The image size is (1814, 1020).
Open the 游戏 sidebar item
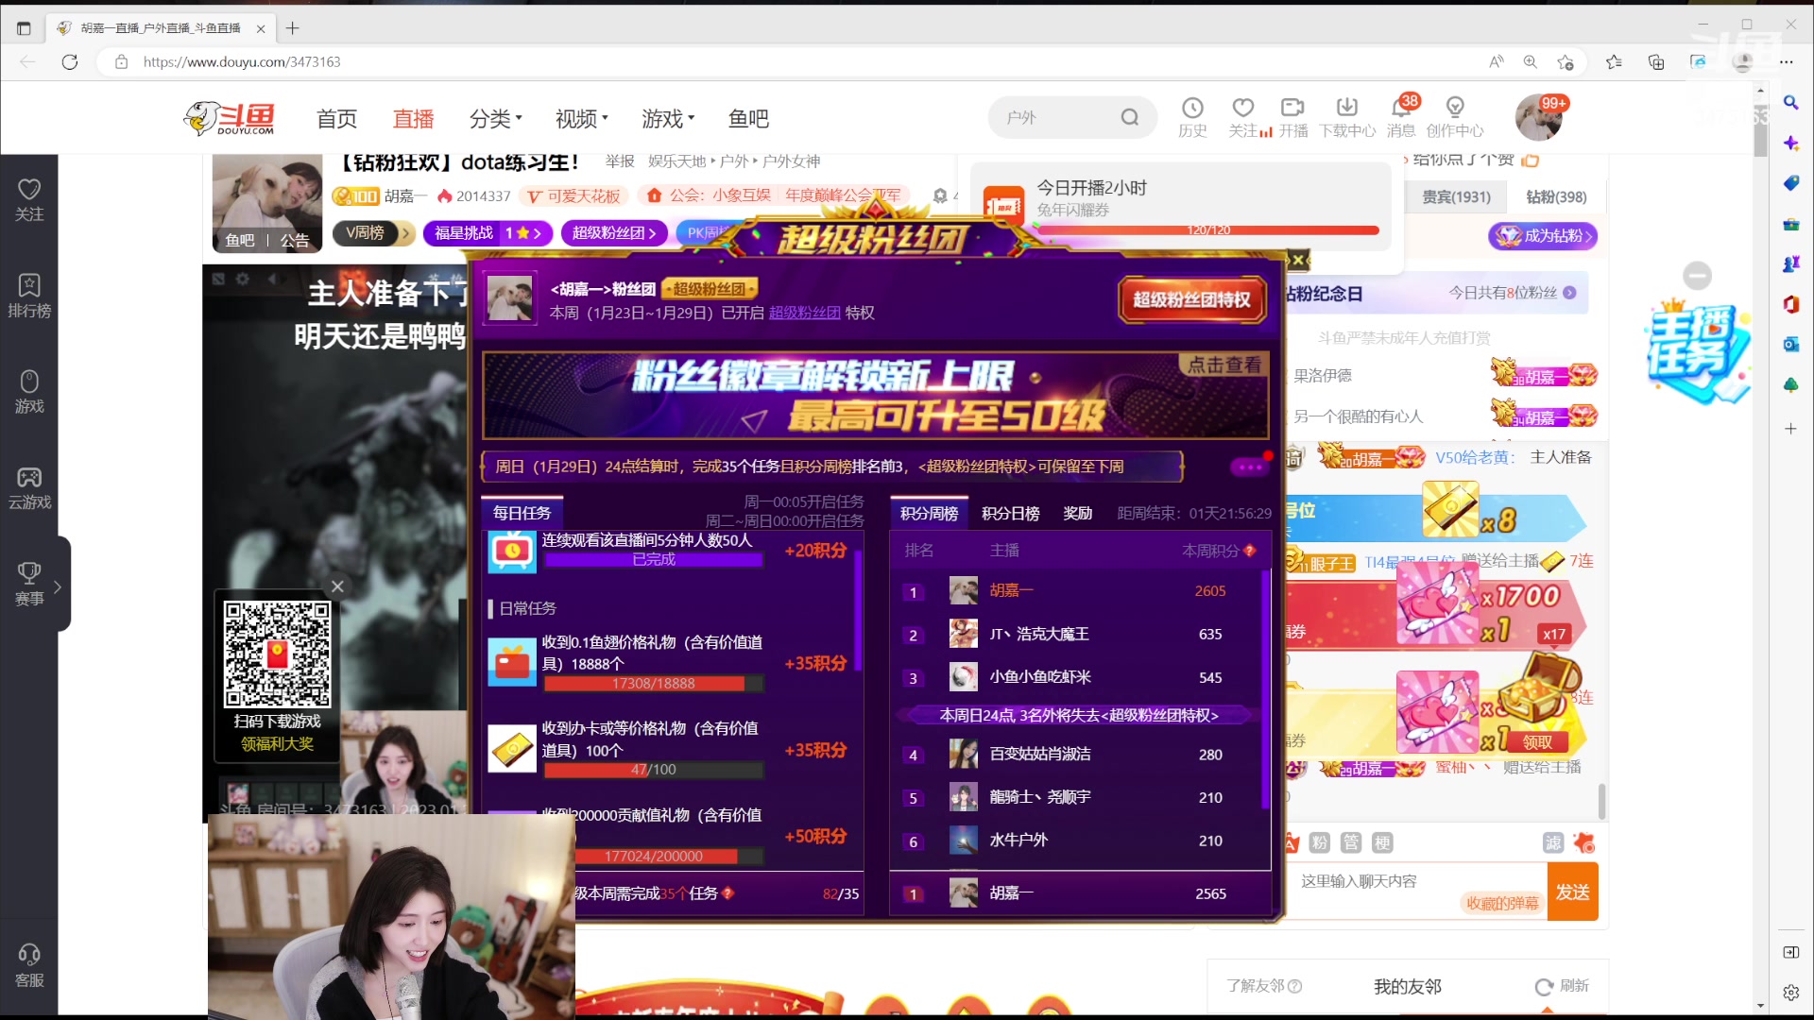(29, 392)
